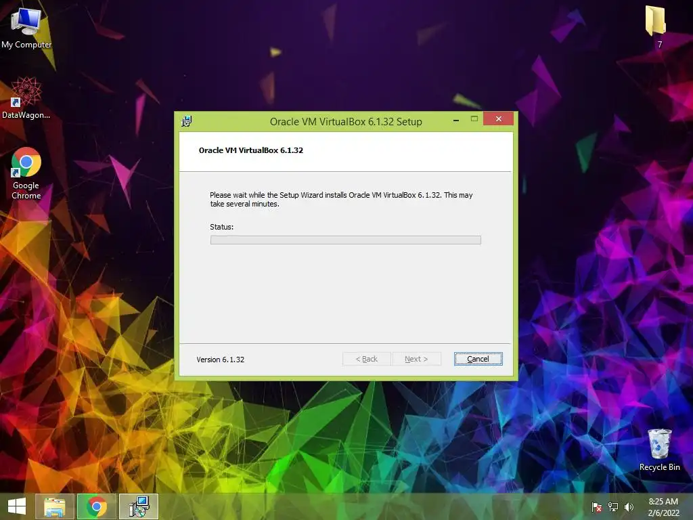
Task: Click the 'Version 6.1.32' label
Action: coord(220,360)
